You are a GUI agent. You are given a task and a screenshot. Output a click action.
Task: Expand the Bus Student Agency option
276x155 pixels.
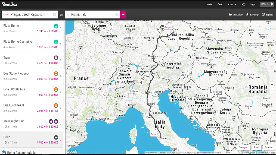tap(61, 76)
